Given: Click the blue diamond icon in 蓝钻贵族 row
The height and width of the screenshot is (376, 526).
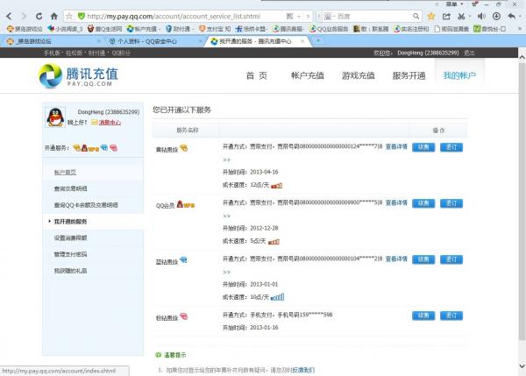Looking at the screenshot, I should click(183, 260).
